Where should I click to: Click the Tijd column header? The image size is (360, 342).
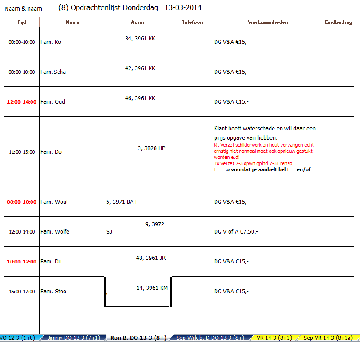coord(22,22)
